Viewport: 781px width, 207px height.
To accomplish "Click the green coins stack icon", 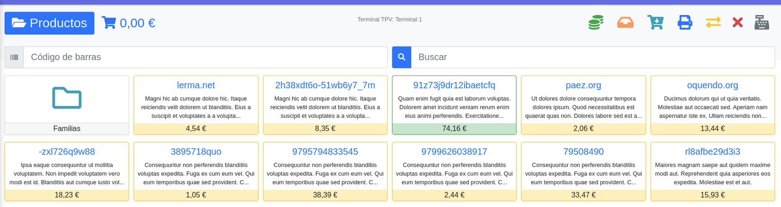I will point(596,22).
